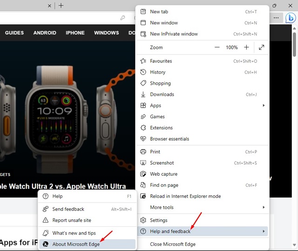Click the Favourites star icon

point(143,61)
